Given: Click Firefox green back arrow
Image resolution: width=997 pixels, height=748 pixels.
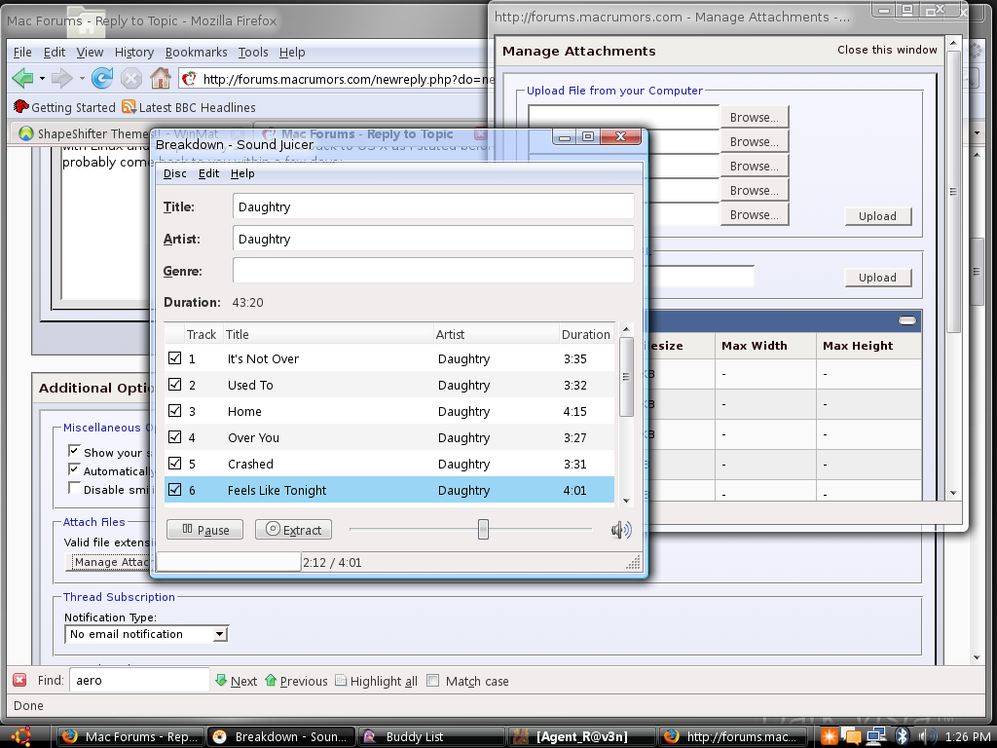Looking at the screenshot, I should point(23,79).
